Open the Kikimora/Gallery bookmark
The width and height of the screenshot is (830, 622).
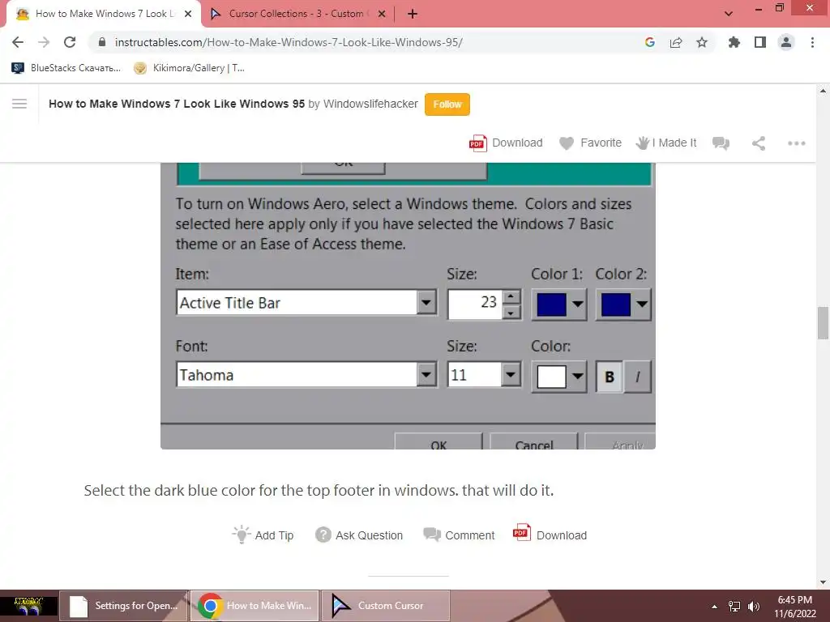(189, 68)
